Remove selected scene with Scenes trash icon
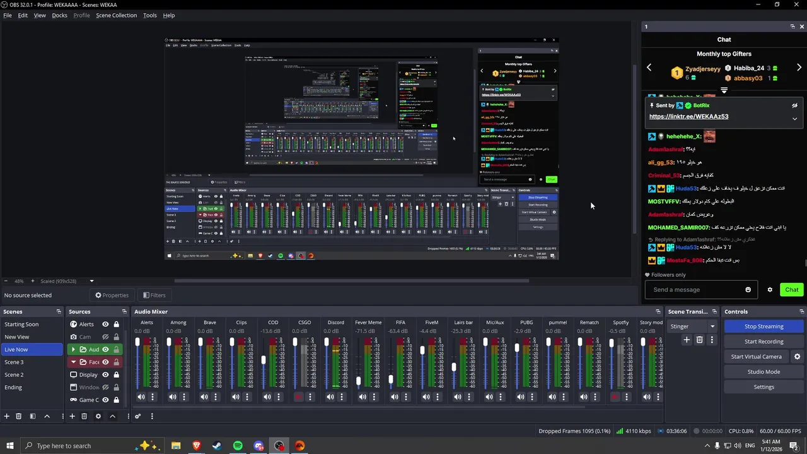The image size is (807, 454). (19, 416)
